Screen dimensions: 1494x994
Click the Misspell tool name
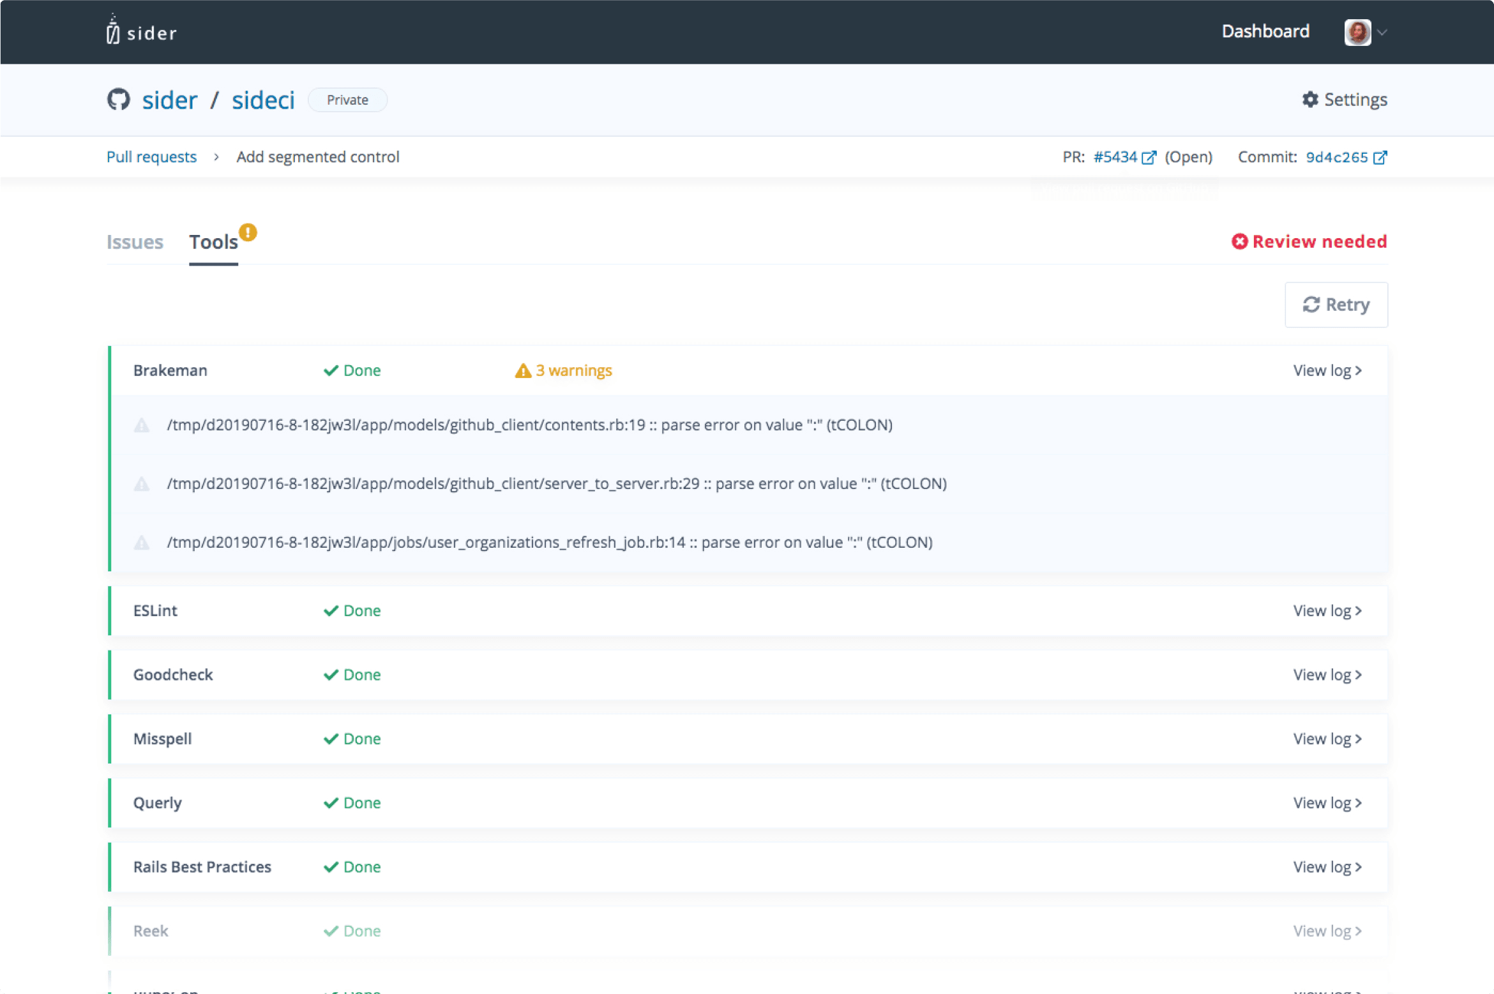pos(162,739)
